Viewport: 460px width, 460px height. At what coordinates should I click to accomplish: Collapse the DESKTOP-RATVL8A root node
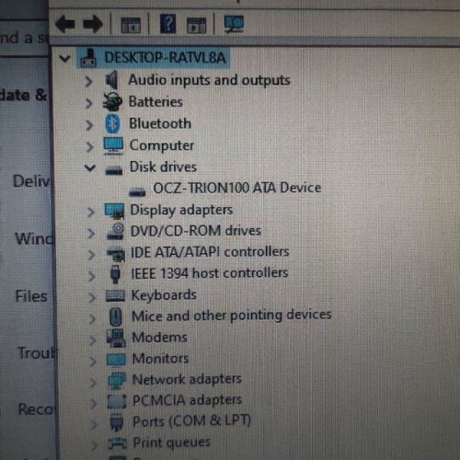64,58
